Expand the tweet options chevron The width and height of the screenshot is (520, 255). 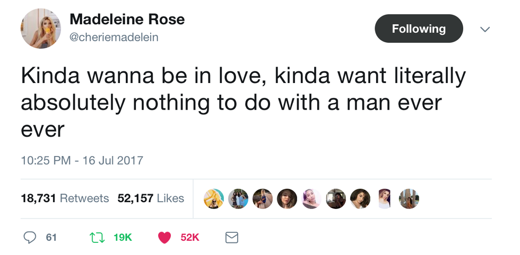484,30
